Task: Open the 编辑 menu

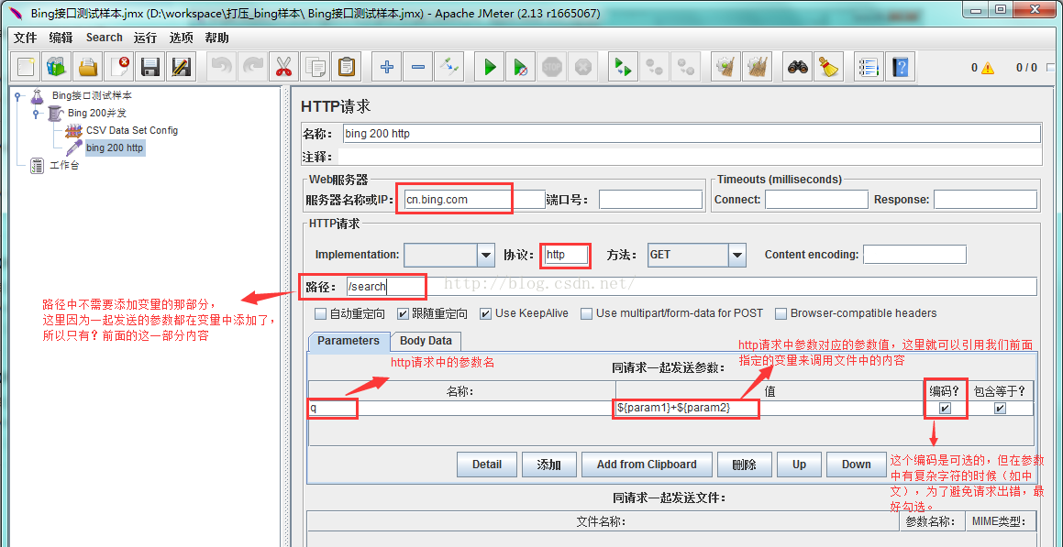Action: 61,38
